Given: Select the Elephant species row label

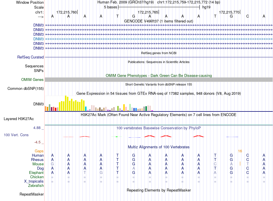Looking at the screenshot, I should click(x=36, y=172).
